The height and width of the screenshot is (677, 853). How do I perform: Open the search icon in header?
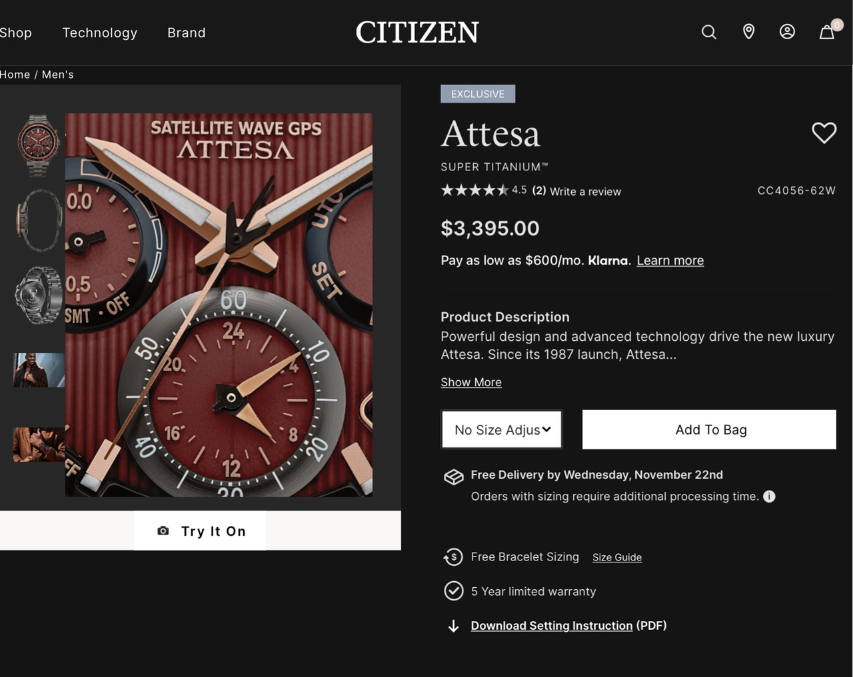[x=708, y=32]
